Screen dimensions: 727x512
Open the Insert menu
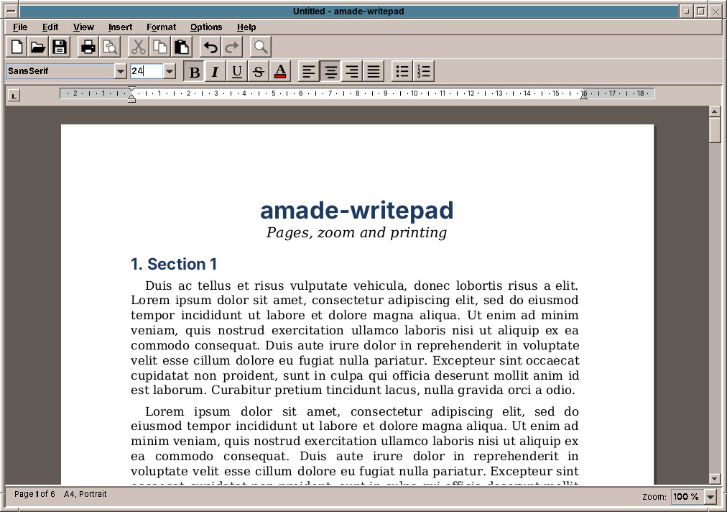120,27
